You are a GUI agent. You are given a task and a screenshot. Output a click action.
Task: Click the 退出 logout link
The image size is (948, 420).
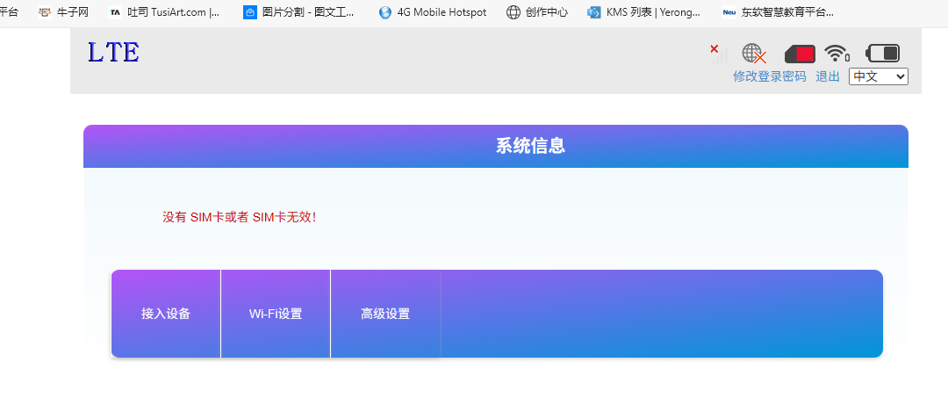click(x=828, y=76)
